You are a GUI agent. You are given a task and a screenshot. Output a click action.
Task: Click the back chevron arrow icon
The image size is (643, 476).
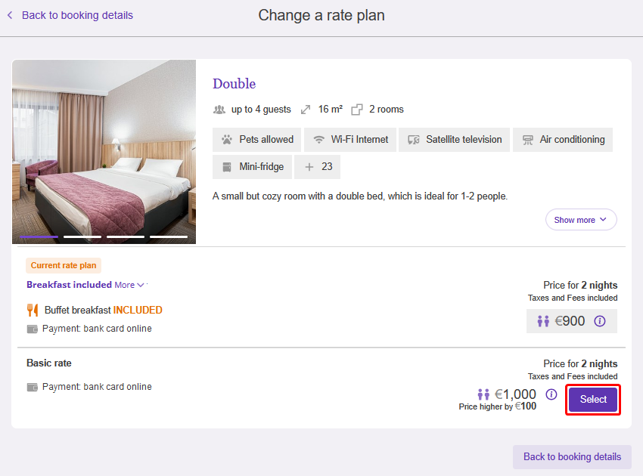click(10, 15)
